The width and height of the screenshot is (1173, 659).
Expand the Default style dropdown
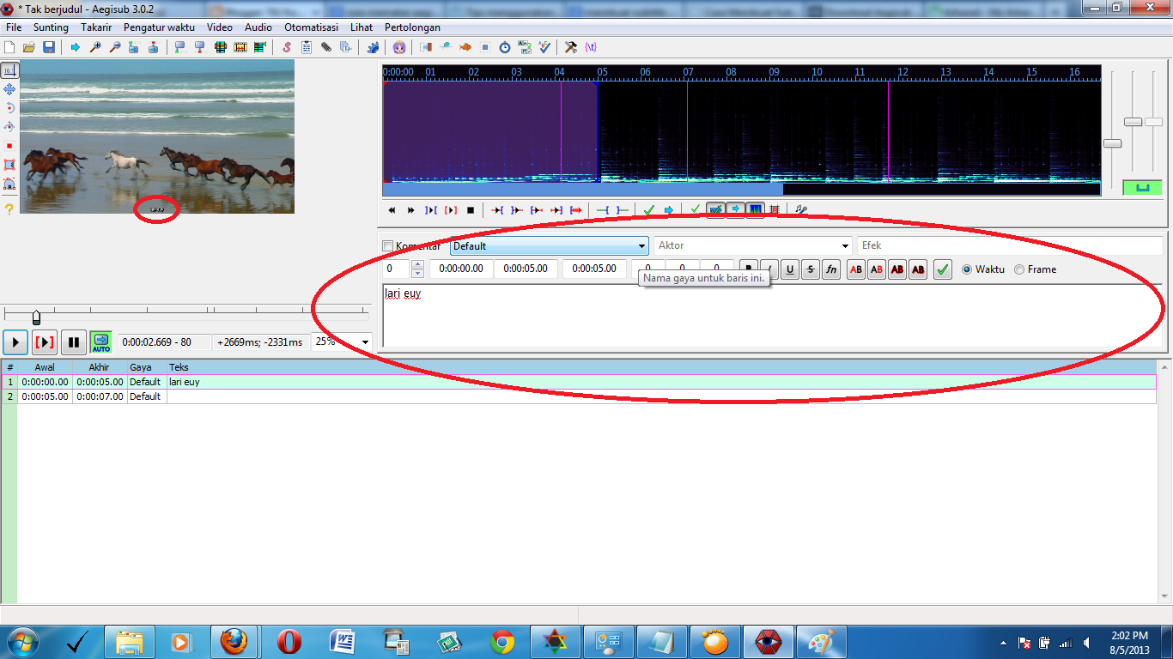(641, 246)
